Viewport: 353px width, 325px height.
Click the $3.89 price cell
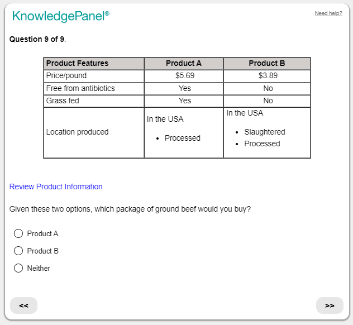tap(268, 75)
